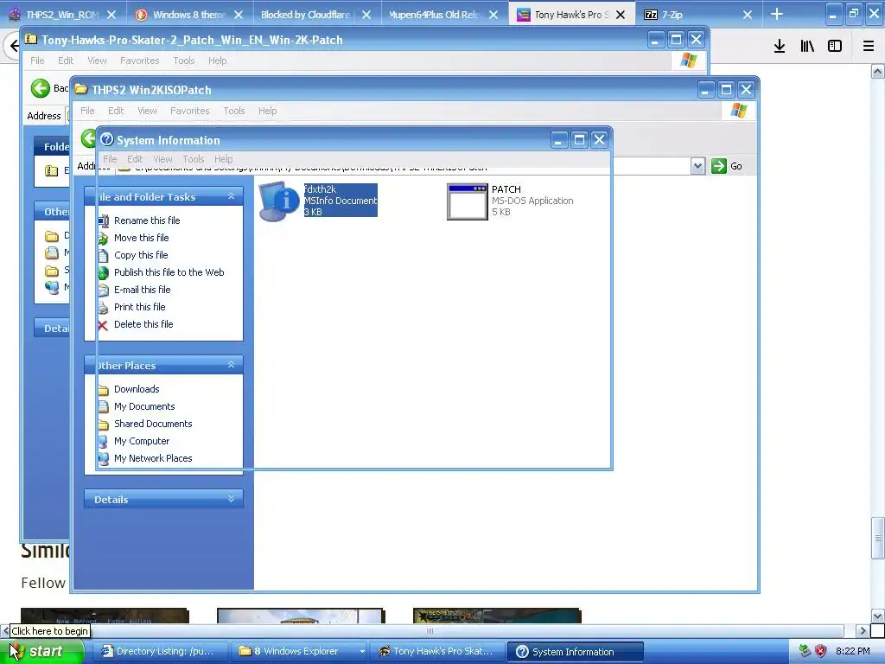
Task: Open the address bar dropdown arrow
Action: pos(697,166)
